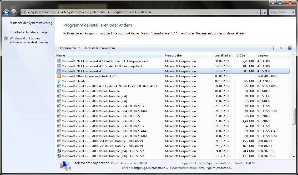The height and width of the screenshot is (175, 298).
Task: Sort by Version column header
Action: [273, 55]
